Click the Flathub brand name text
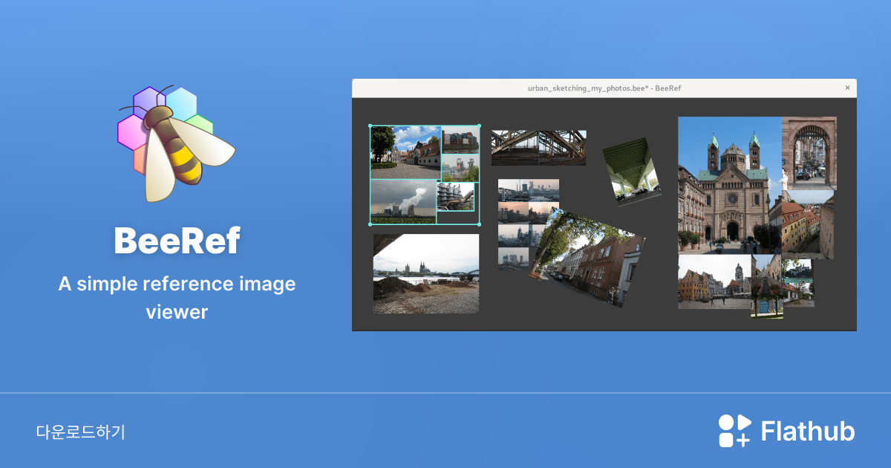 [x=808, y=432]
